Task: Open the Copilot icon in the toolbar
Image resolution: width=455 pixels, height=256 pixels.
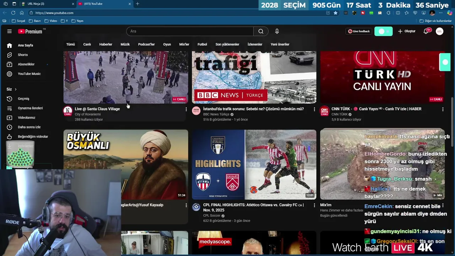Action: click(x=449, y=13)
